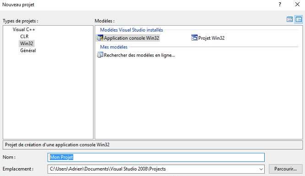Open the Emplacement dropdown arrow
Screen dimensions: 305x176
tap(261, 169)
